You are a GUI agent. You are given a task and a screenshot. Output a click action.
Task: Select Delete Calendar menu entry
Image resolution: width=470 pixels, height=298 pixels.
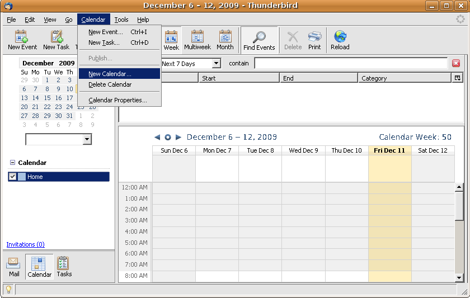point(119,84)
